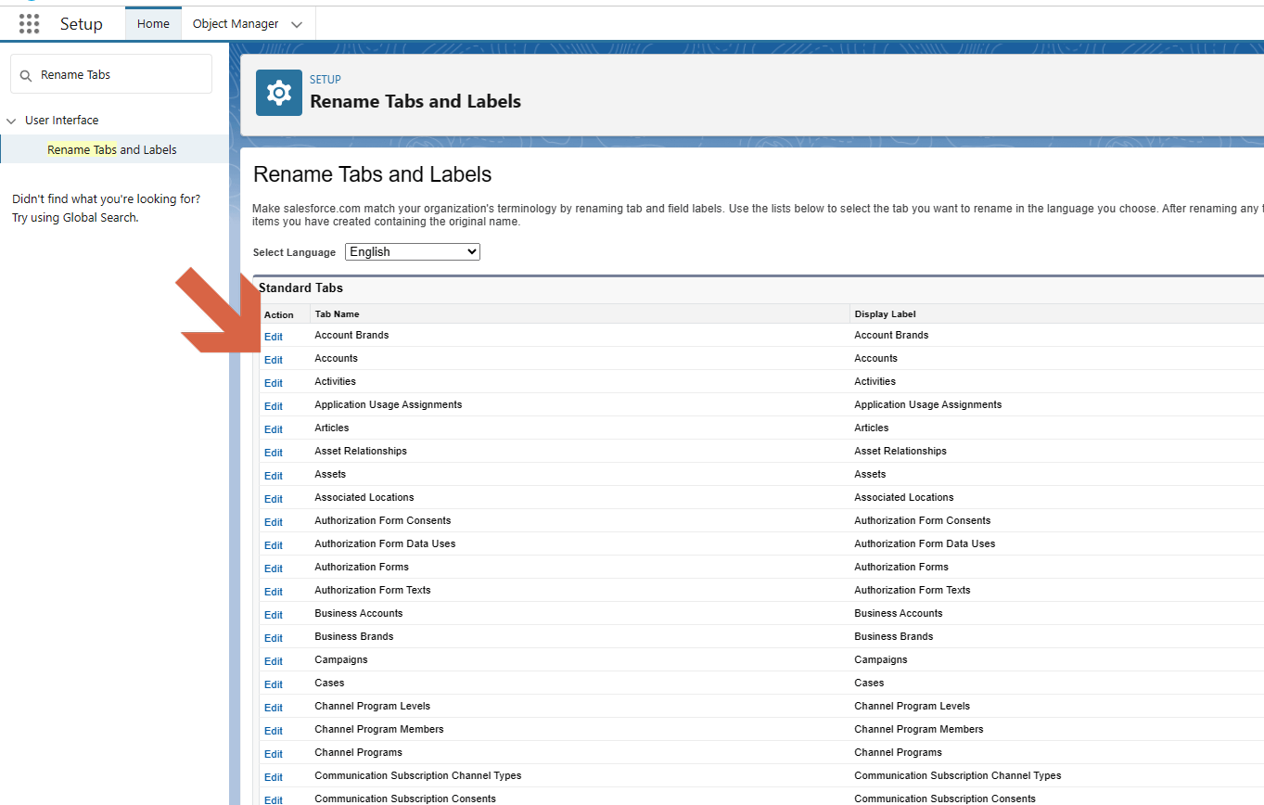Edit the Activities tab label

(273, 382)
